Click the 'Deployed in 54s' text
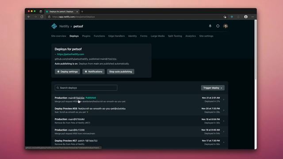The image size is (283, 159). 212,133
